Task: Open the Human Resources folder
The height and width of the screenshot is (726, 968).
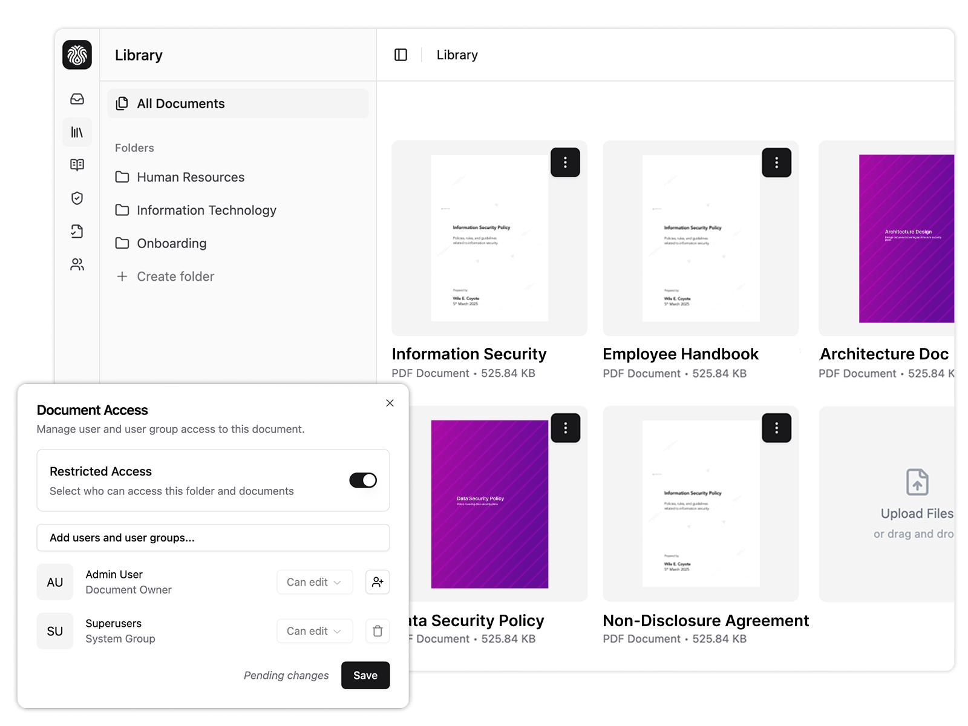Action: coord(190,177)
